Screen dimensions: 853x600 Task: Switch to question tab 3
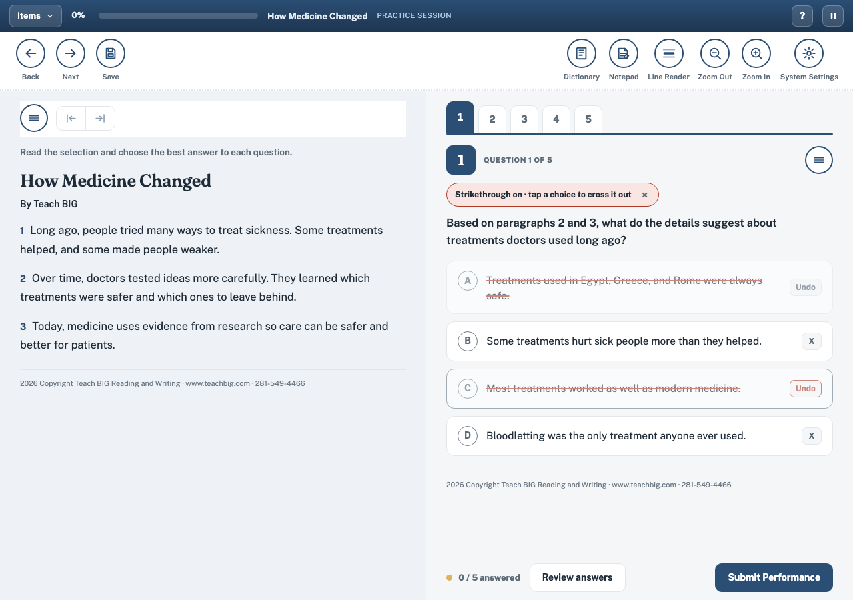tap(524, 119)
